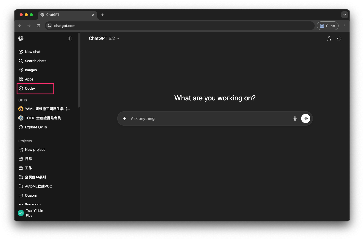Start a New chat
The image size is (364, 240).
click(x=33, y=52)
